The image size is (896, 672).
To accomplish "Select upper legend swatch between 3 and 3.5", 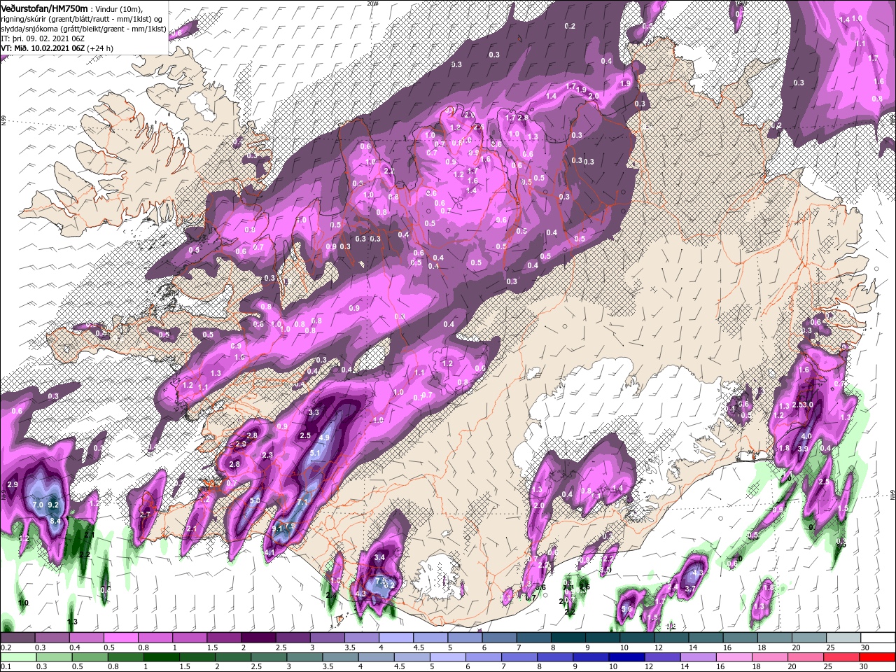I will 327,638.
